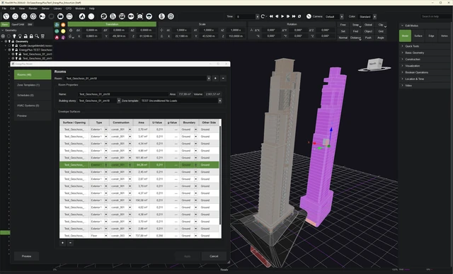Click the camera icon next to the Camera label

[309, 16]
